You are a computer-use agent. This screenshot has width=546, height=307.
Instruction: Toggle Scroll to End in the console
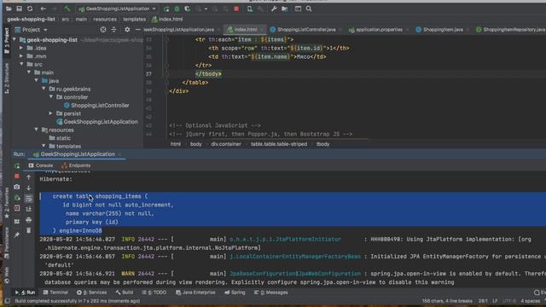click(28, 209)
